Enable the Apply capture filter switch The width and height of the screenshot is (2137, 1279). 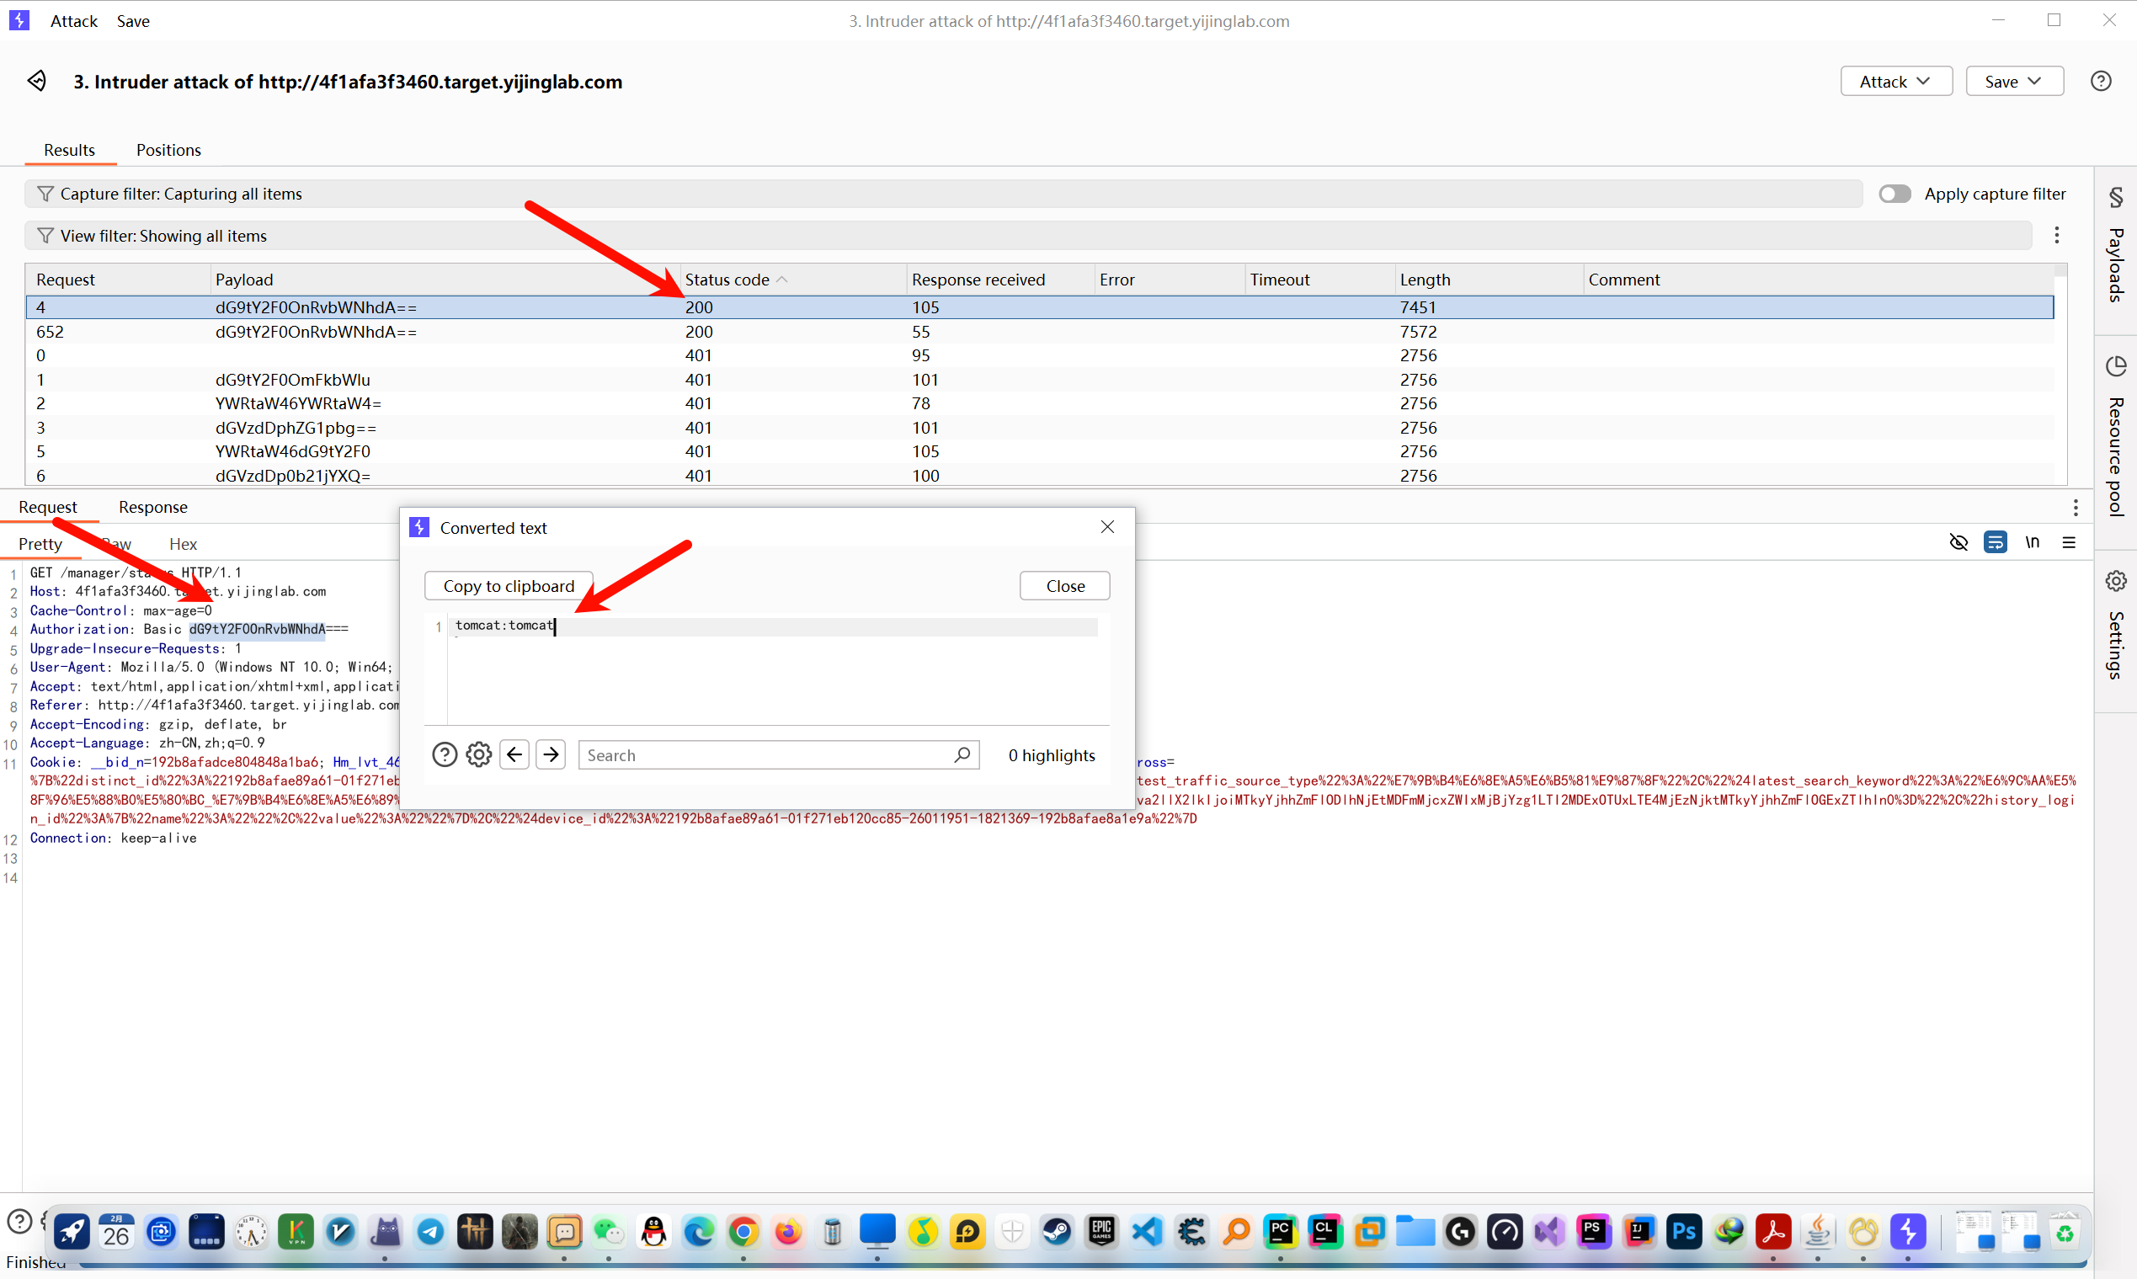tap(1894, 194)
